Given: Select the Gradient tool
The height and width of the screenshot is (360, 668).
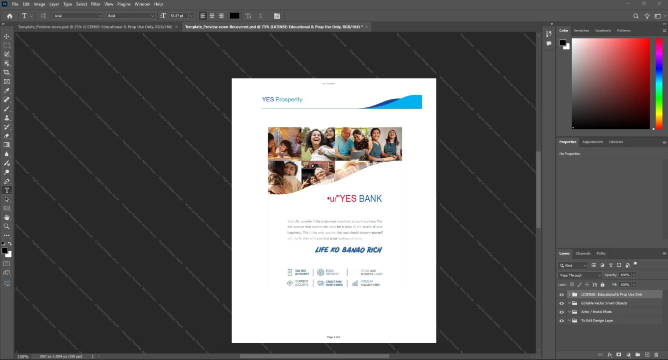Looking at the screenshot, I should pos(6,145).
